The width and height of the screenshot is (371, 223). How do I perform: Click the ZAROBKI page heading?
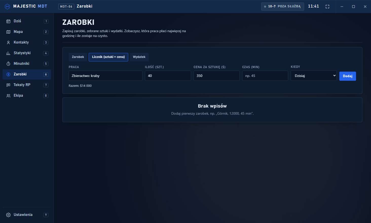pyautogui.click(x=78, y=22)
